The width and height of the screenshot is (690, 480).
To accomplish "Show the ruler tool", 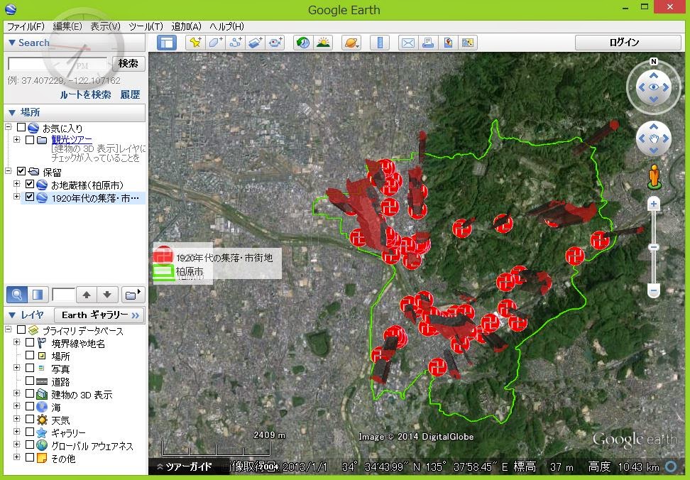I will tap(380, 43).
